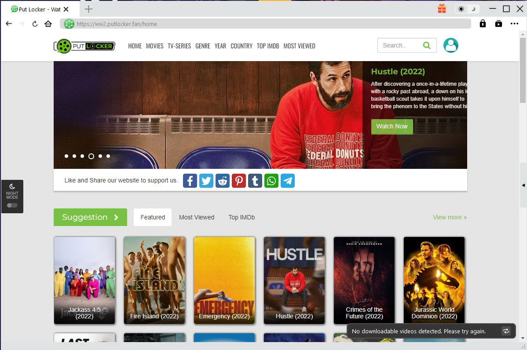Open the Jurassic World Dominion poster
This screenshot has height=350, width=527.
(x=434, y=280)
